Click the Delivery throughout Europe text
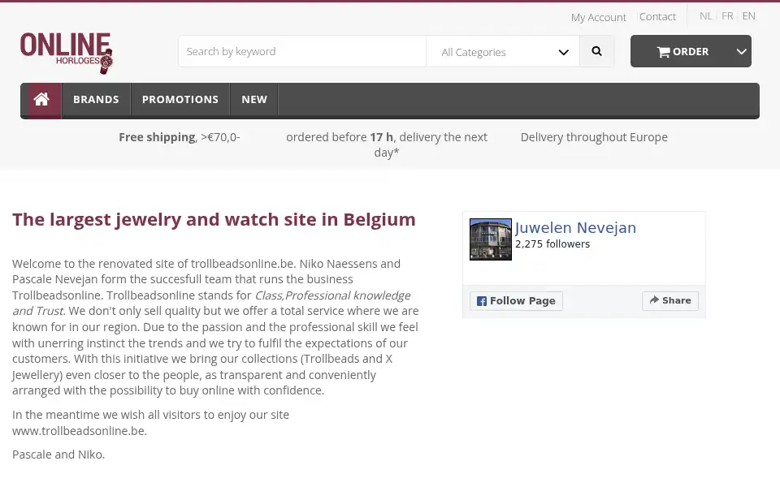Viewport: 780px width, 487px height. click(x=594, y=137)
